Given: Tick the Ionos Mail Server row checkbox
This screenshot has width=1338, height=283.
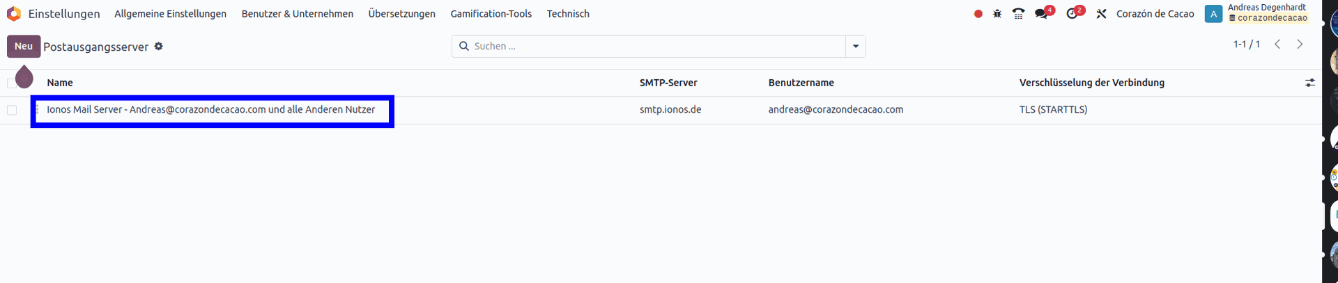Looking at the screenshot, I should click(12, 110).
